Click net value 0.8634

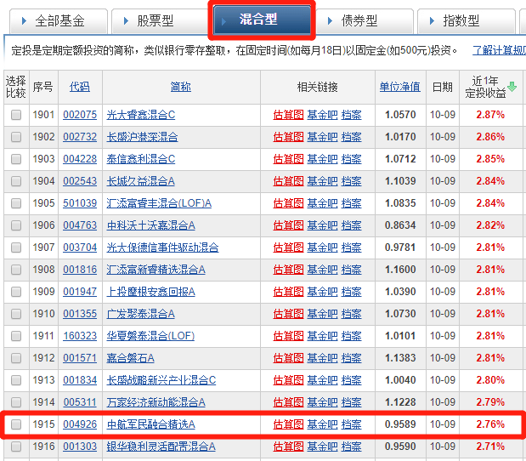(400, 225)
